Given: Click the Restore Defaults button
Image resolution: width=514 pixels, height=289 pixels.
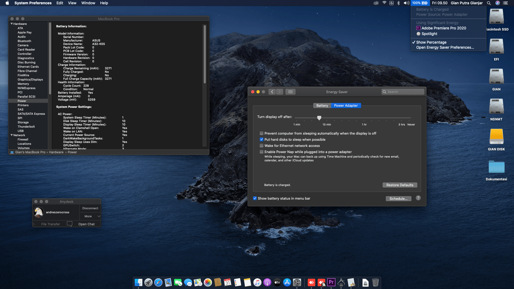Looking at the screenshot, I should [x=400, y=185].
